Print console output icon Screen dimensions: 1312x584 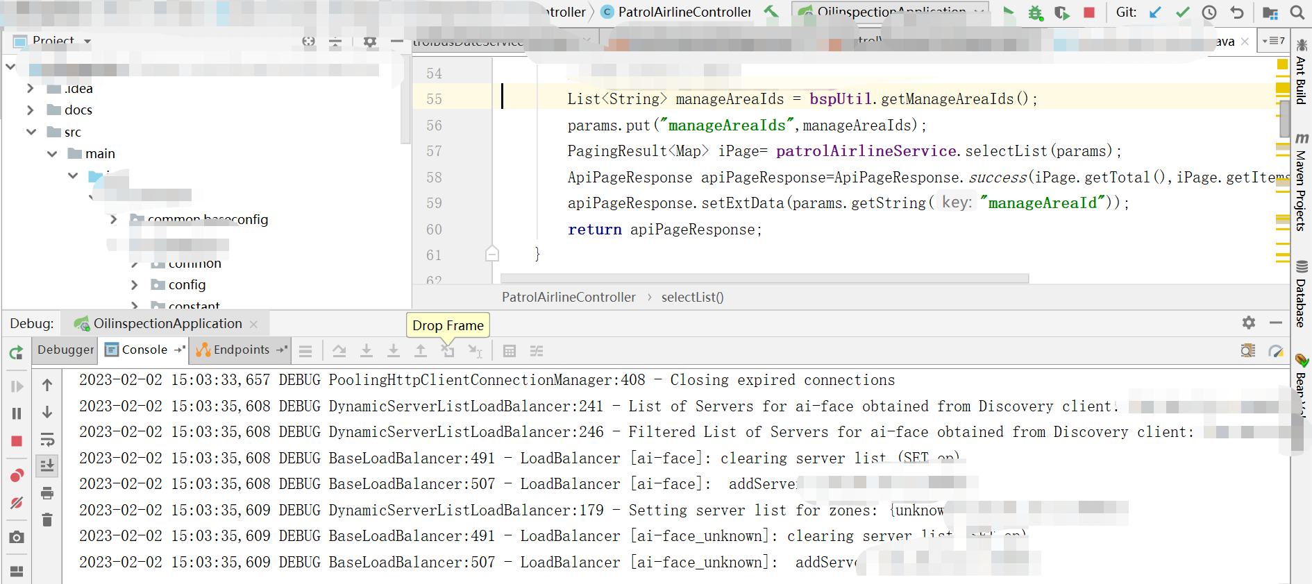pyautogui.click(x=47, y=493)
